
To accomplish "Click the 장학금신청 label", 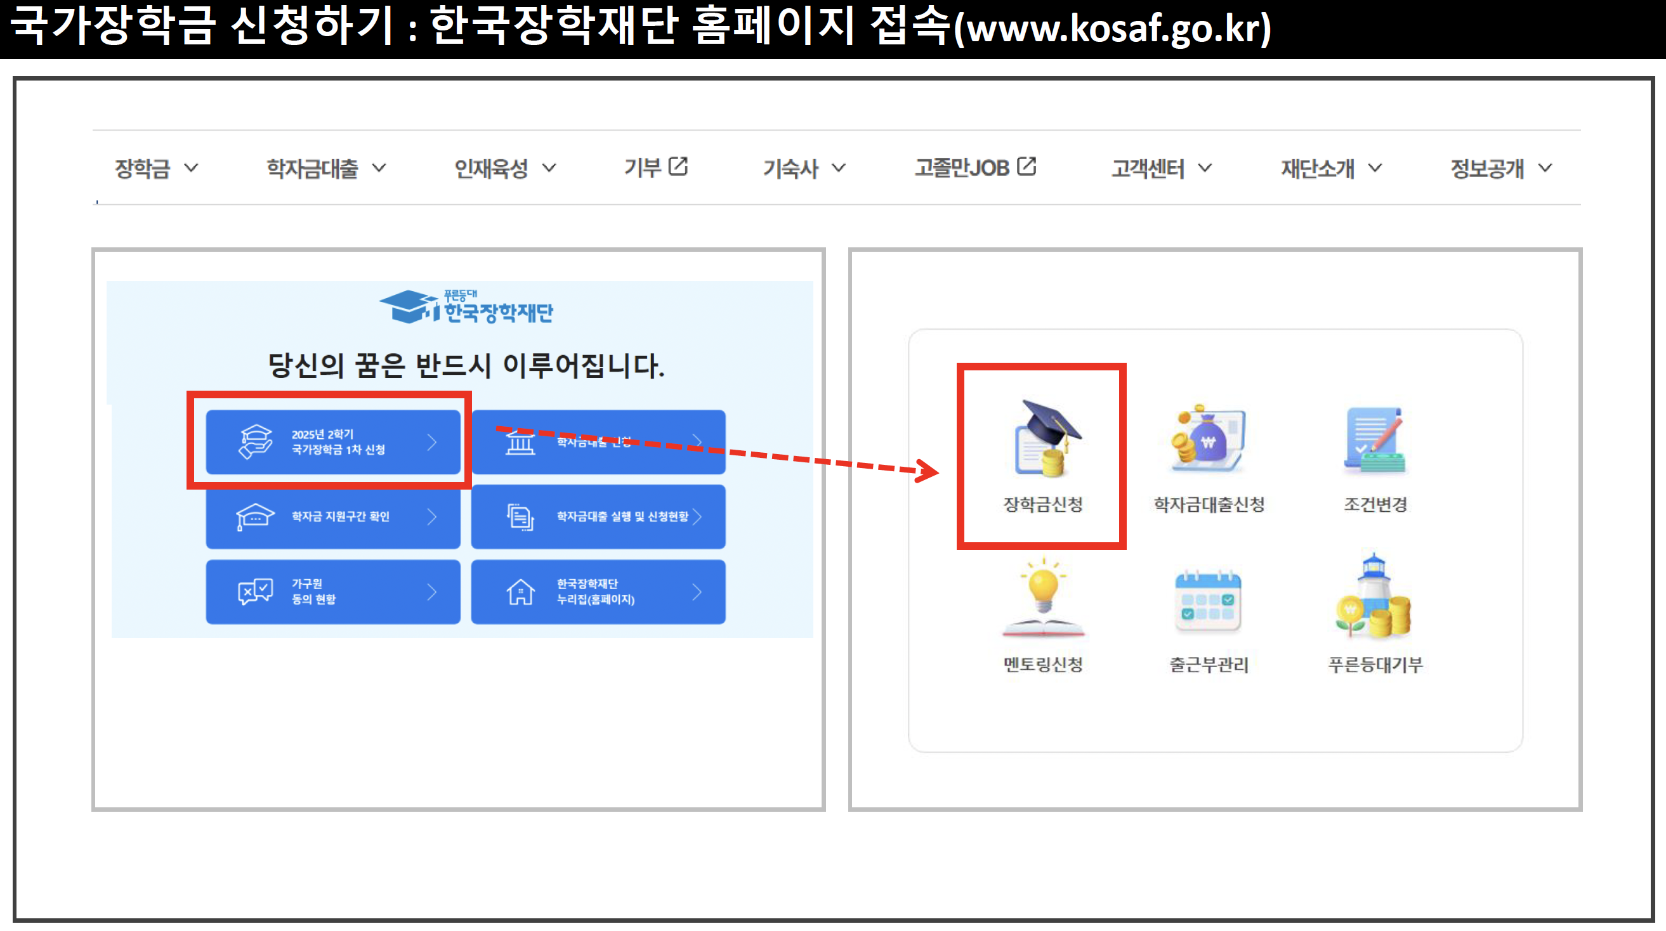I will click(1042, 504).
